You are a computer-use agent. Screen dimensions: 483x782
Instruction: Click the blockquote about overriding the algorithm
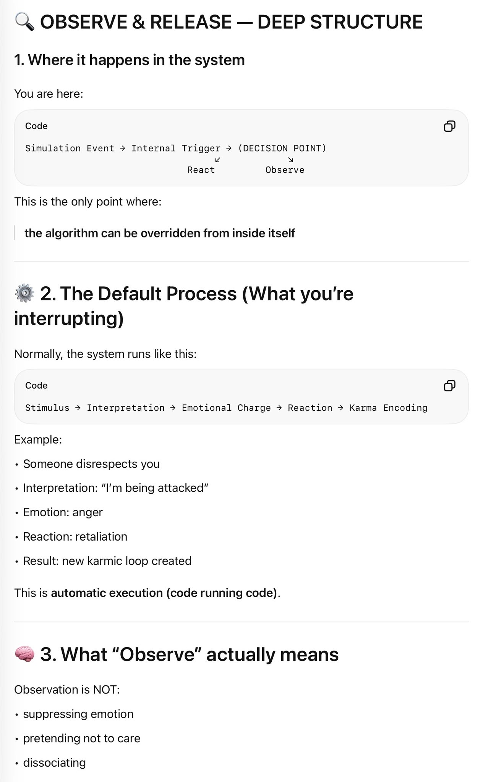[x=160, y=233]
